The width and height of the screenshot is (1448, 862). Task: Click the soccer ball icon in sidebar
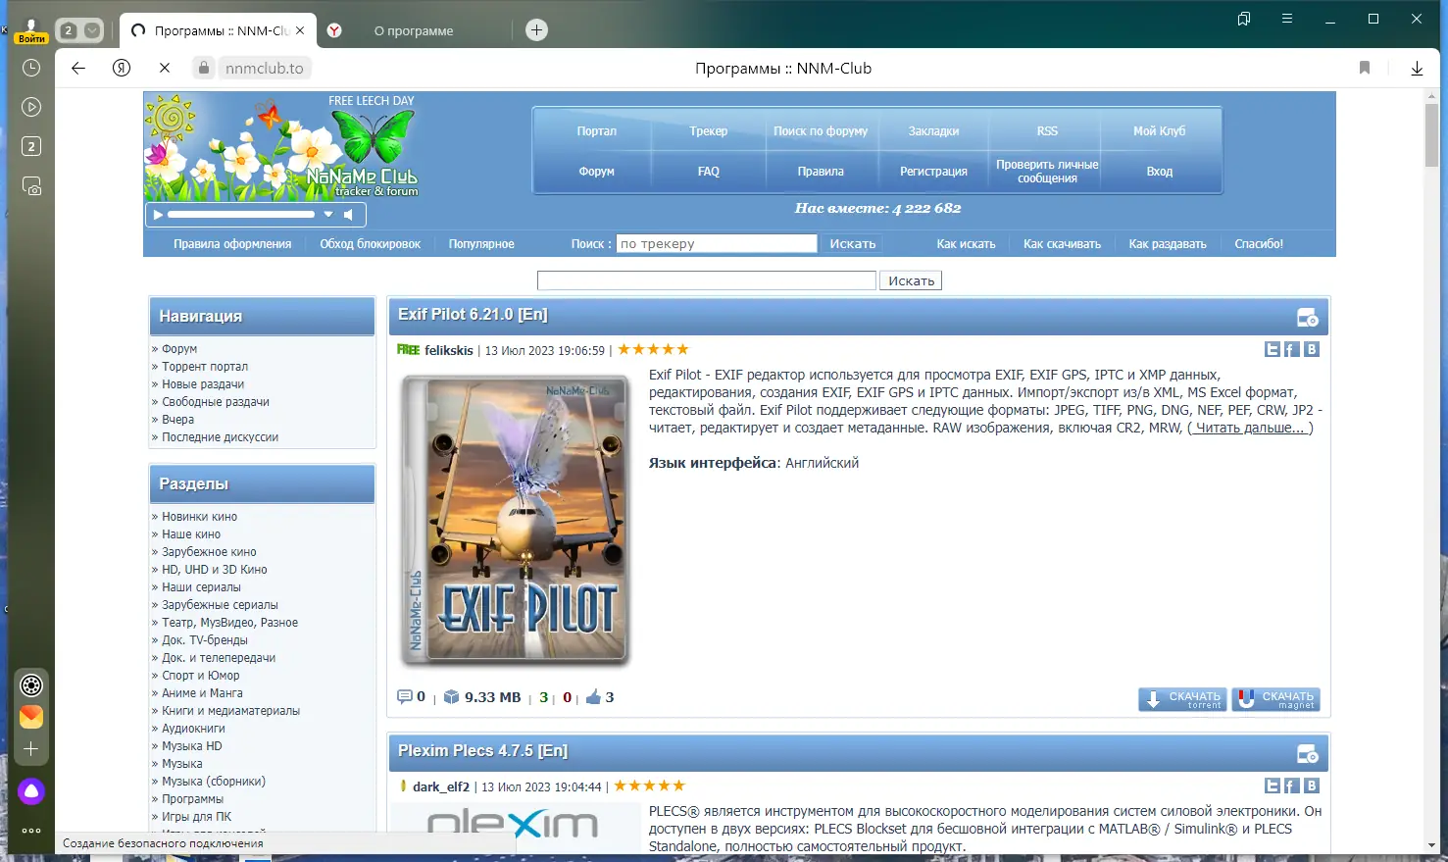[x=31, y=685]
